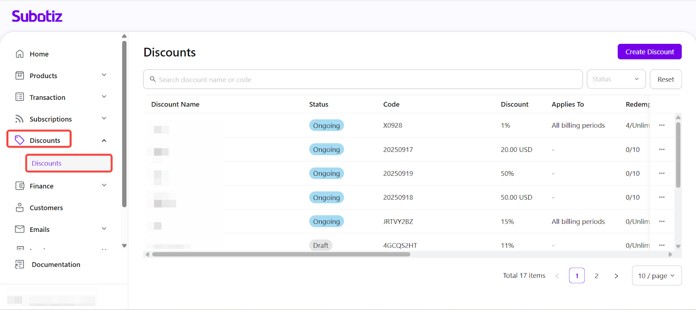The height and width of the screenshot is (310, 696).
Task: Open the Status filter dropdown
Action: coord(615,79)
